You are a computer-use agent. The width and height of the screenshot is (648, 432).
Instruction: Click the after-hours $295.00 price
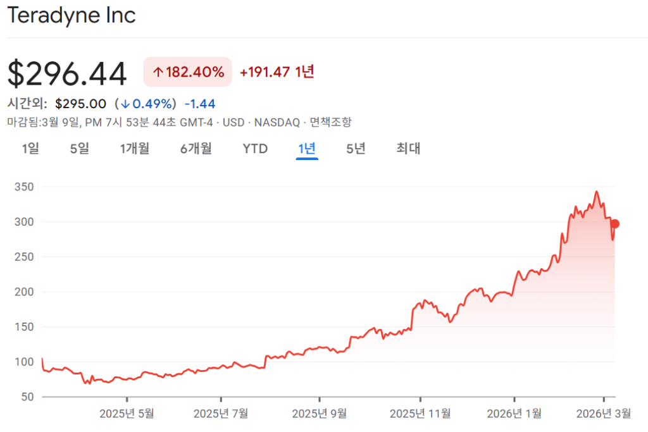point(80,104)
